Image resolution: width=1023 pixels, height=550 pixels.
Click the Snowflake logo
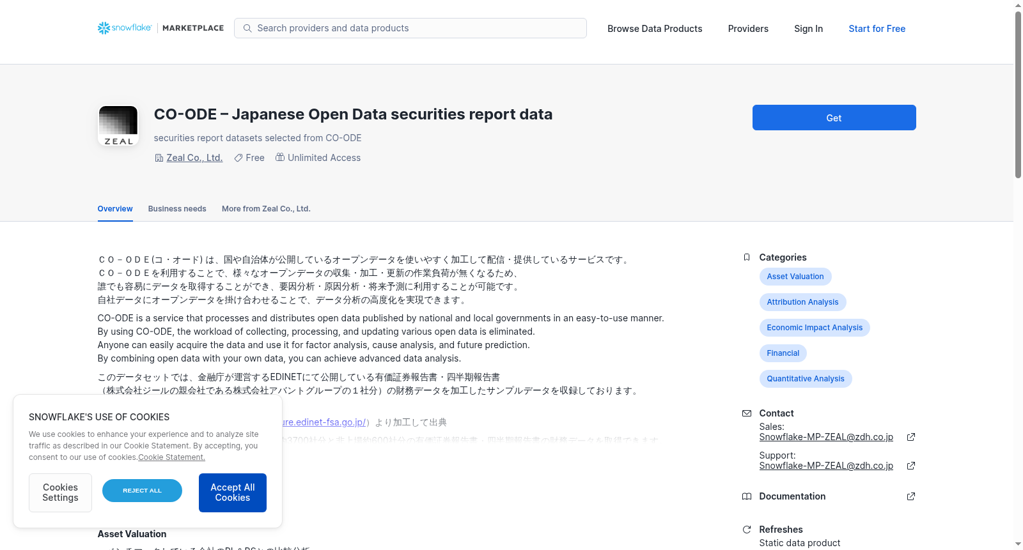pyautogui.click(x=125, y=28)
